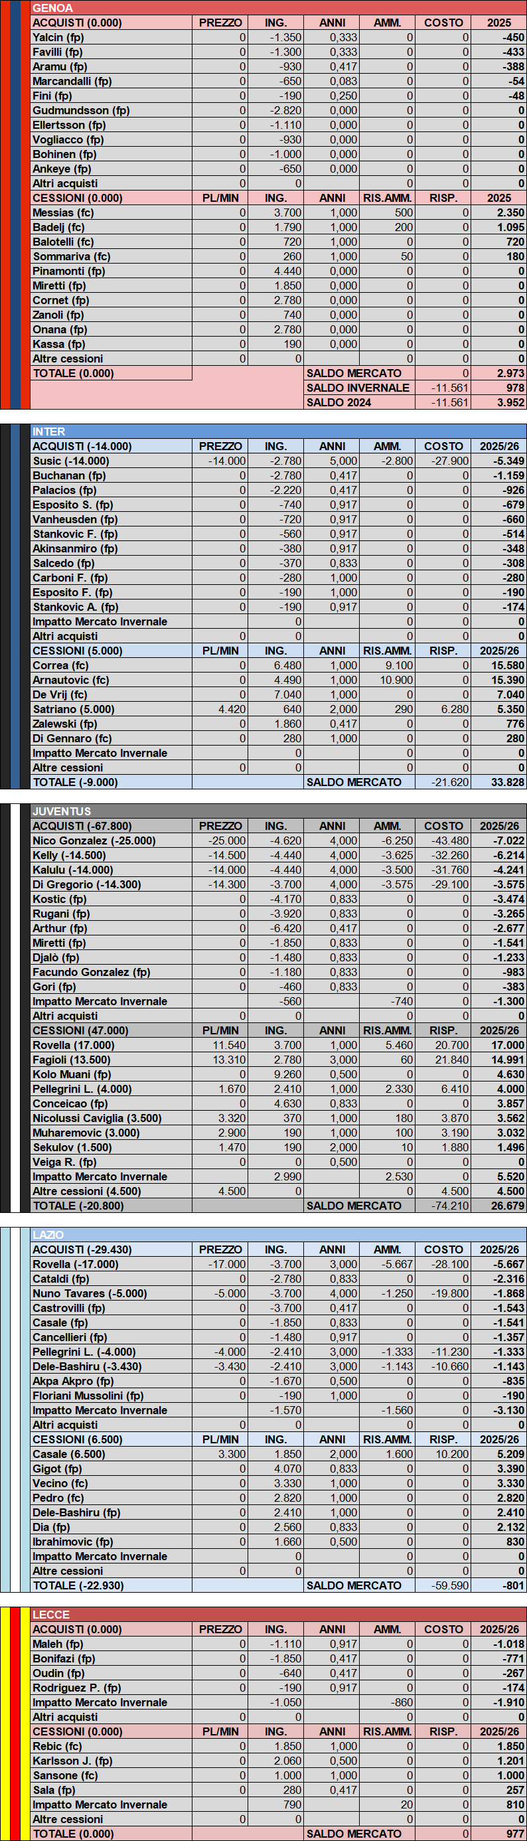Select the INTER team title bar

click(278, 432)
